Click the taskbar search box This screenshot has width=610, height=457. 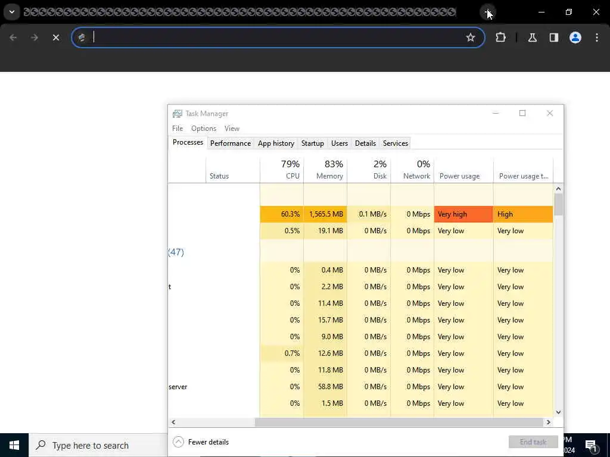pyautogui.click(x=98, y=445)
